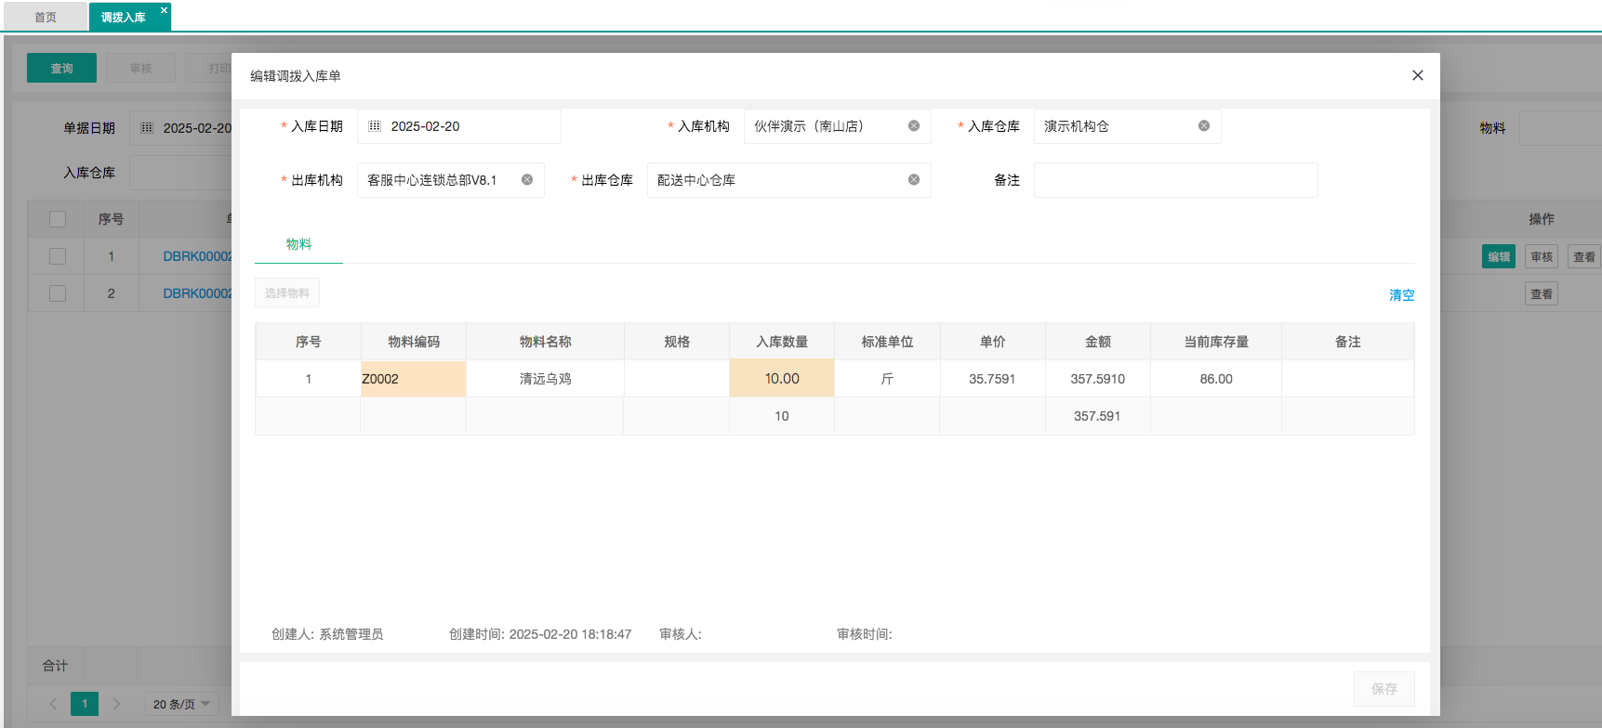Tick the select-all checkbox in table header
This screenshot has height=728, width=1602.
click(58, 219)
